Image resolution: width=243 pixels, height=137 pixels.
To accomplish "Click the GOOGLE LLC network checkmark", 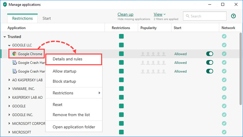I will (x=224, y=45).
